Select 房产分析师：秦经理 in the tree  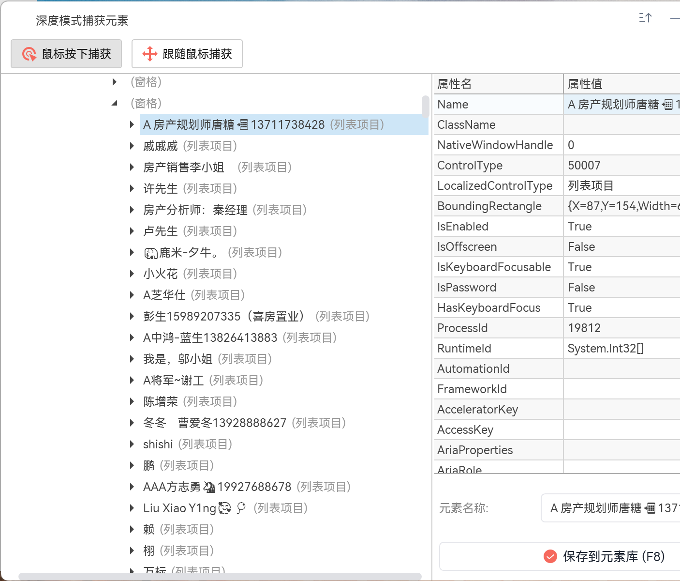tap(195, 210)
